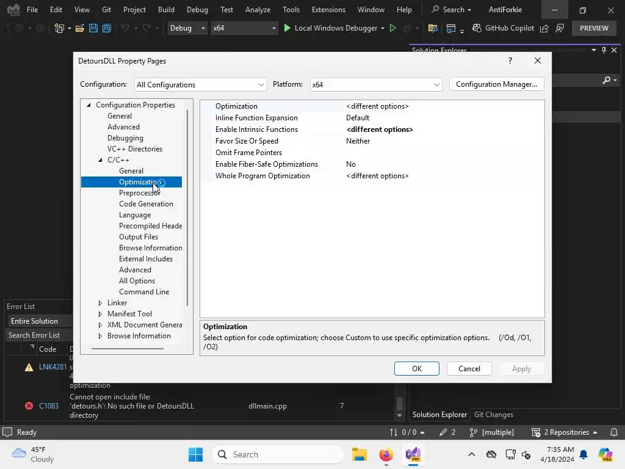Viewport: 625px width, 469px height.
Task: Click 2 Repositories in status bar
Action: coord(565,432)
